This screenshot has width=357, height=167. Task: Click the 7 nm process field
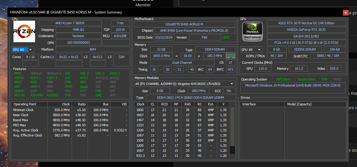coord(120,23)
